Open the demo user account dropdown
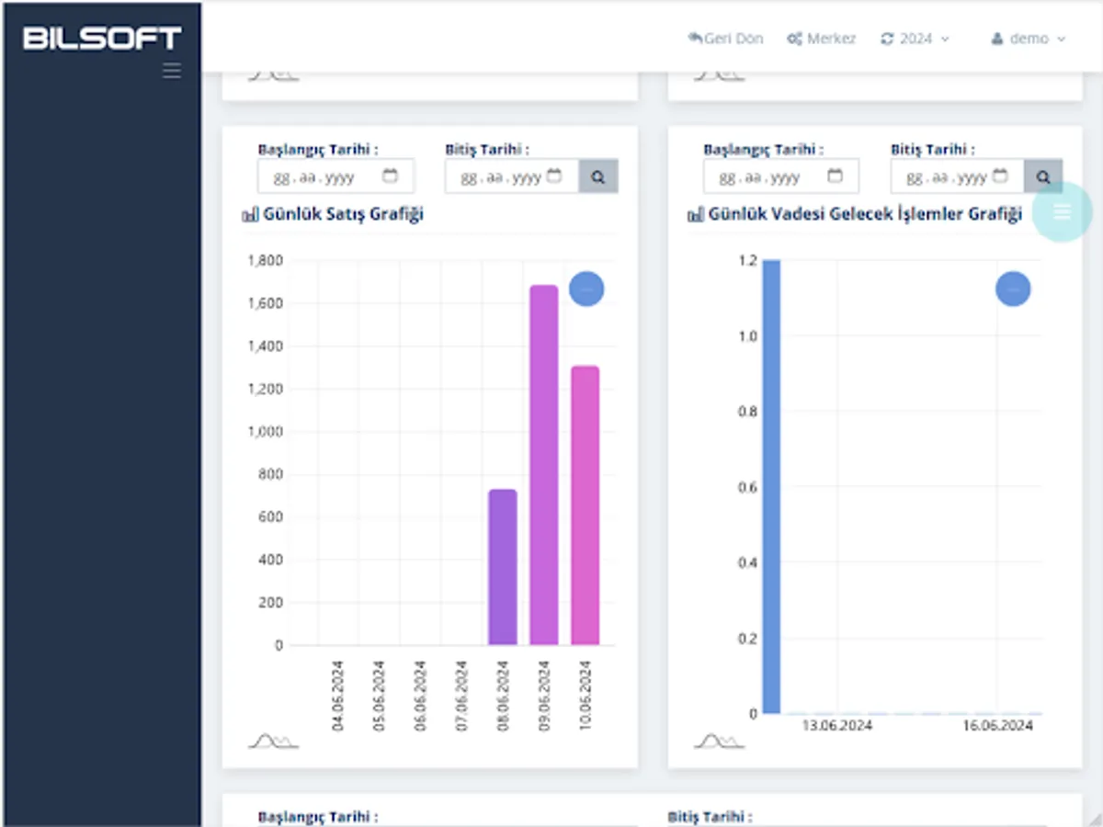1103x827 pixels. [1061, 39]
